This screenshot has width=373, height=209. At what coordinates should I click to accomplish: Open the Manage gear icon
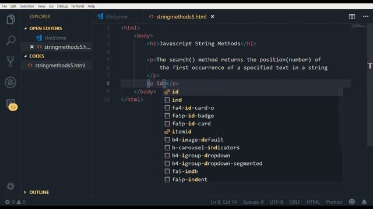pyautogui.click(x=10, y=186)
